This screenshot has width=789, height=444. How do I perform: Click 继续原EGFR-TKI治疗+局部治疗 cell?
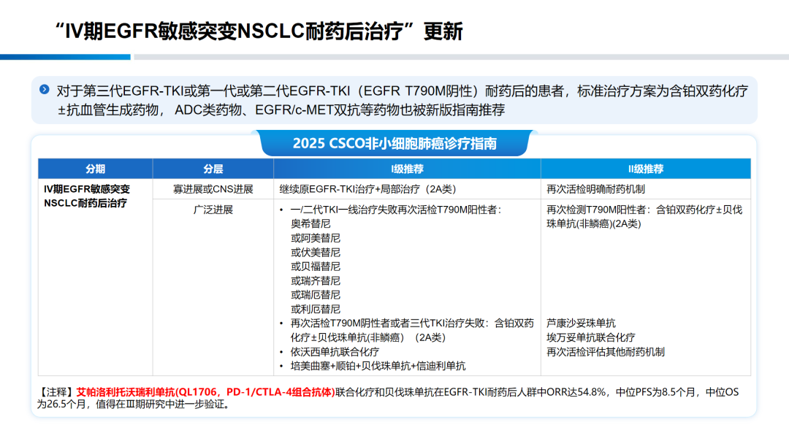pyautogui.click(x=367, y=189)
